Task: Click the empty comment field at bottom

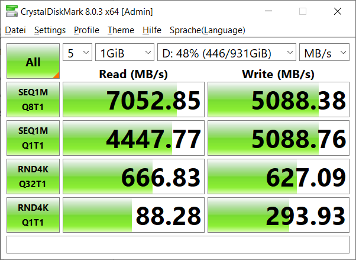Action: coord(178,245)
